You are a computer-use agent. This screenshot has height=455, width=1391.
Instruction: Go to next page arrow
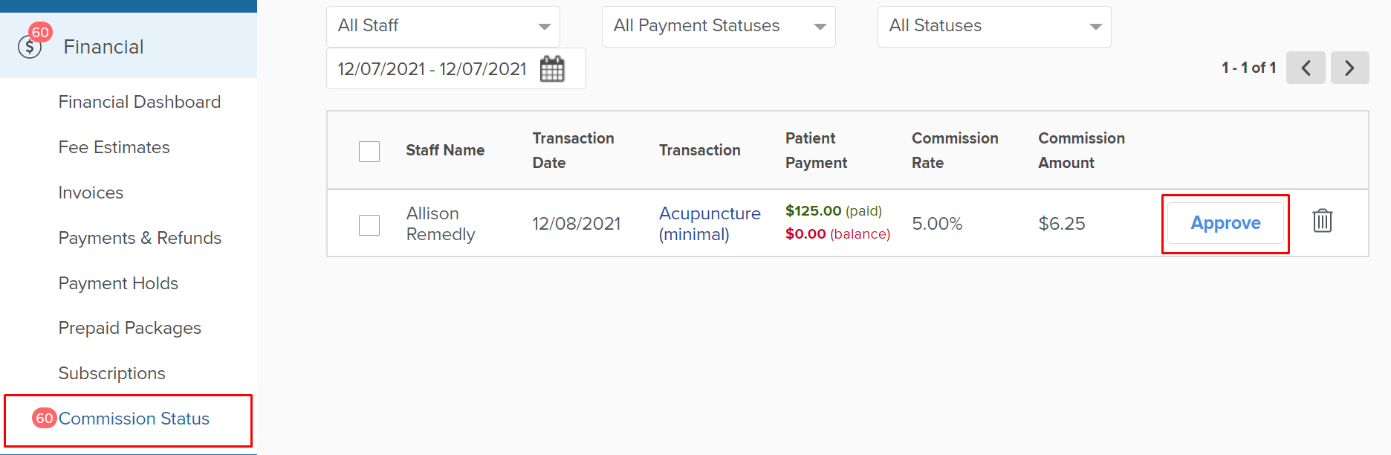pos(1350,68)
